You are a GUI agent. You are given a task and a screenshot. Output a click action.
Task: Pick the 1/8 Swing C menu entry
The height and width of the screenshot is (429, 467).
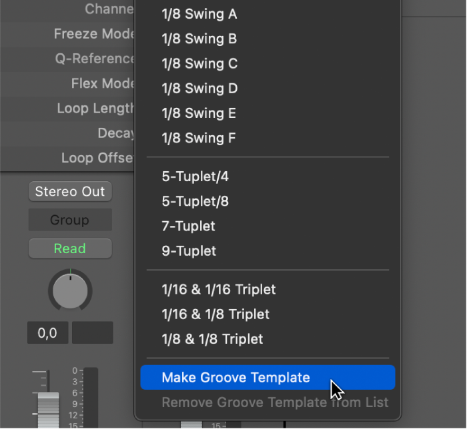(x=199, y=64)
